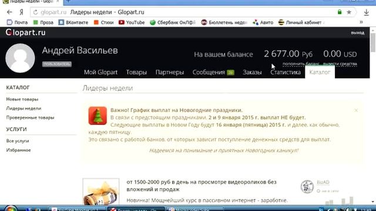Click the BizAD seller avatar

tap(307, 186)
